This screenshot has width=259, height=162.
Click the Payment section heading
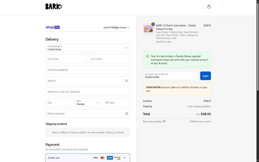tap(52, 145)
